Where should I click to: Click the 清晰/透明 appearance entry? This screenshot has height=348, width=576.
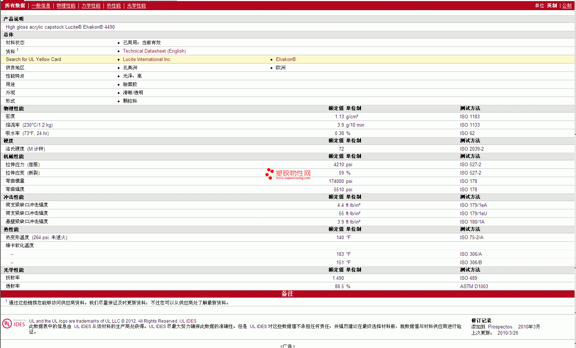click(133, 93)
